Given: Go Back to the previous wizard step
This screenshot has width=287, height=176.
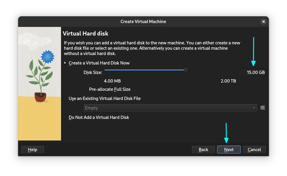Looking at the screenshot, I should pyautogui.click(x=203, y=150).
